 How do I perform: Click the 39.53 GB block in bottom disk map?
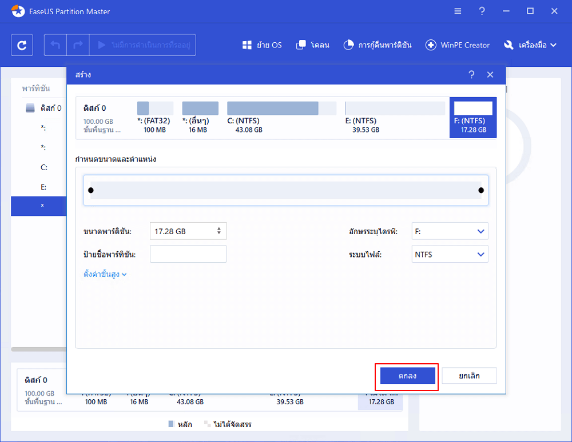[290, 401]
